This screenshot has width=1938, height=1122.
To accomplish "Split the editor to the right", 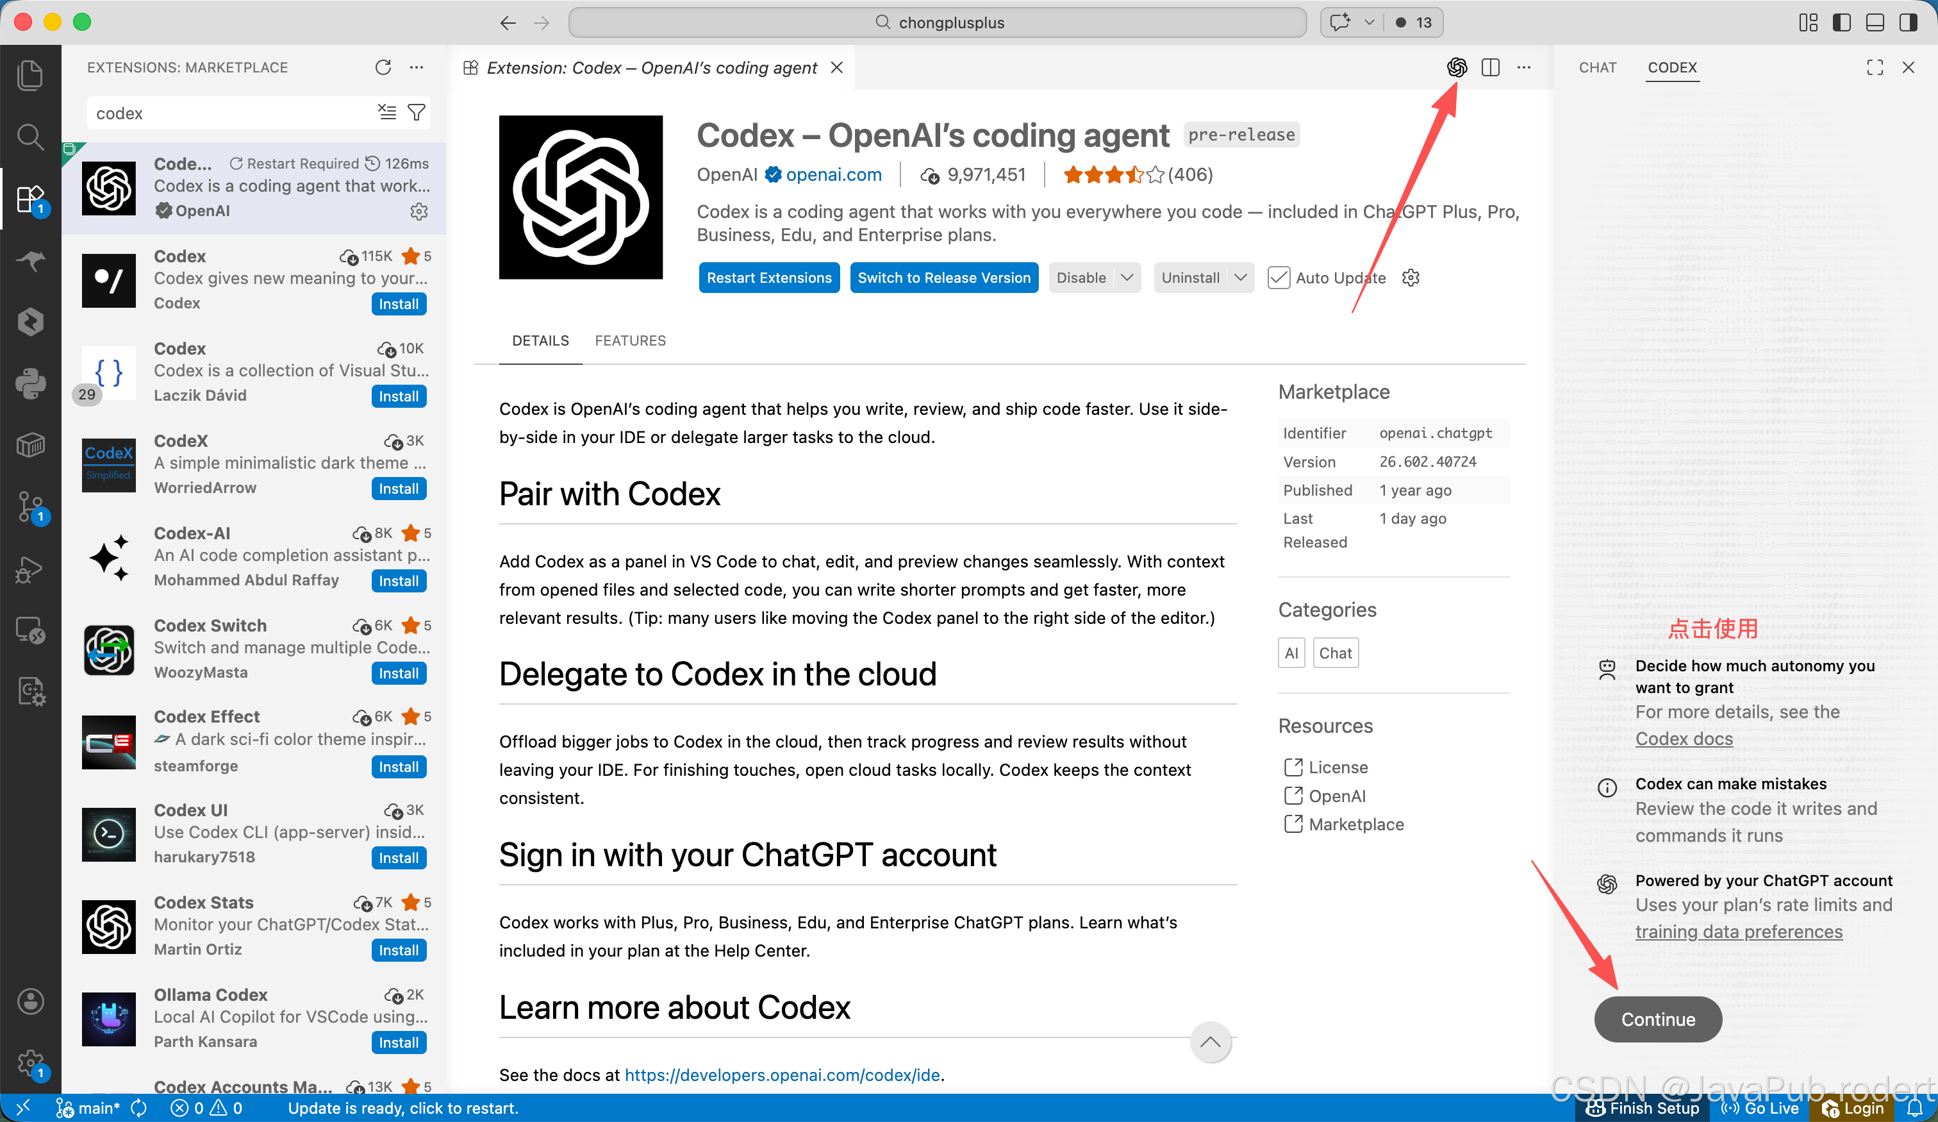I will click(1491, 67).
